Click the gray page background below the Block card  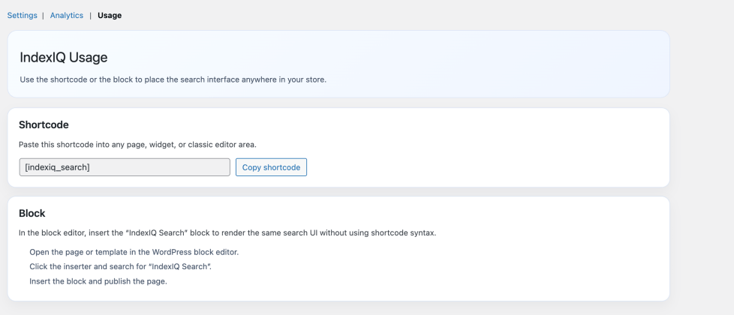[x=338, y=308]
